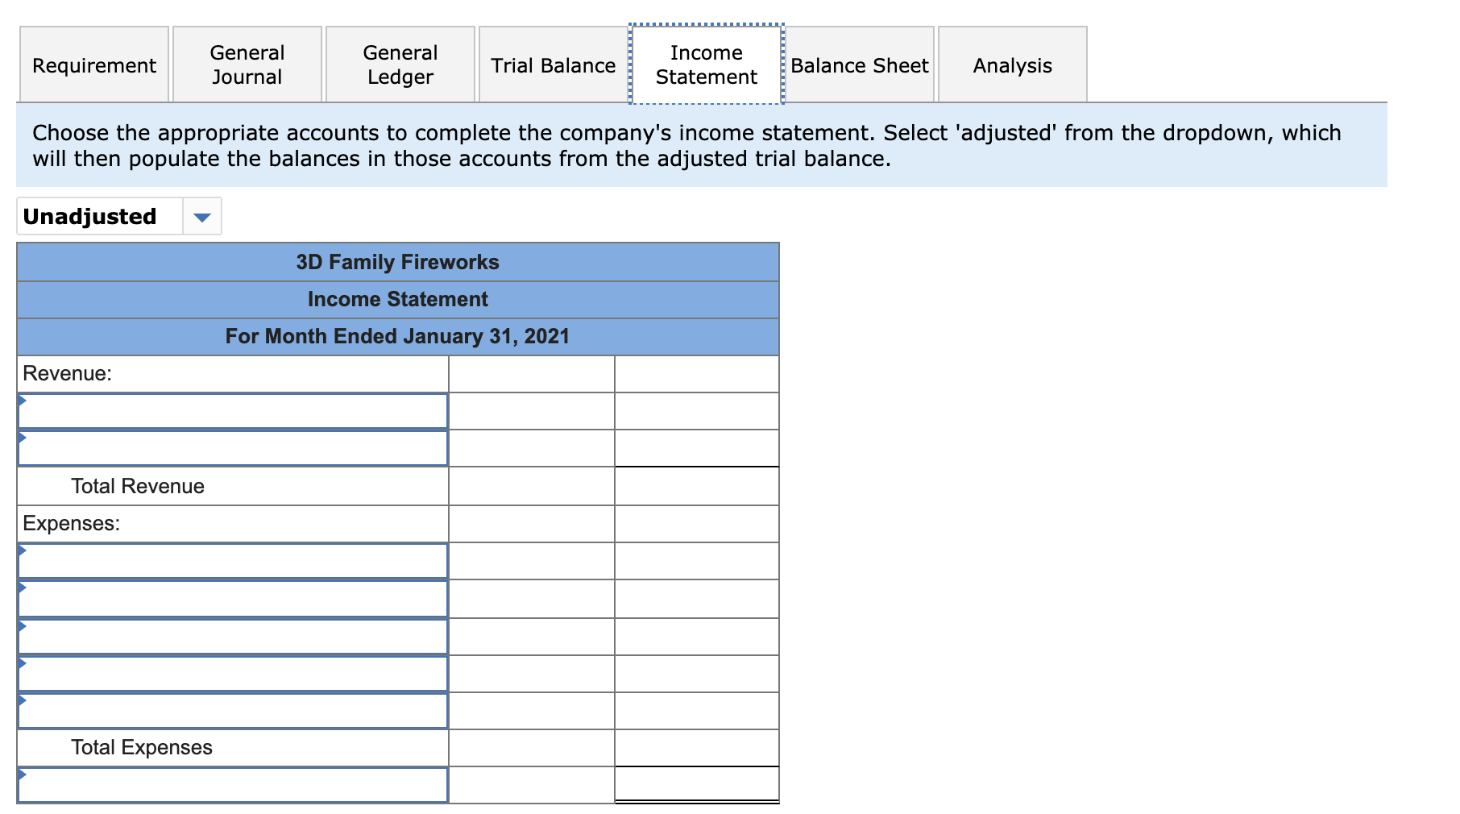Viewport: 1460px width, 814px height.
Task: Open the General Ledger tab
Action: 400,64
